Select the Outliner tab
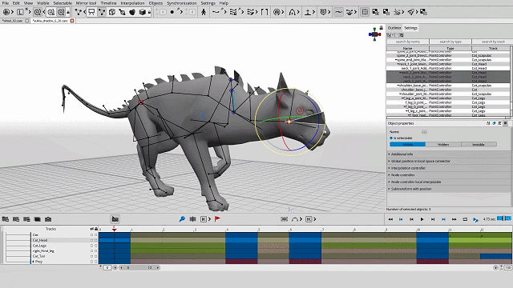513x288 pixels. tap(394, 28)
